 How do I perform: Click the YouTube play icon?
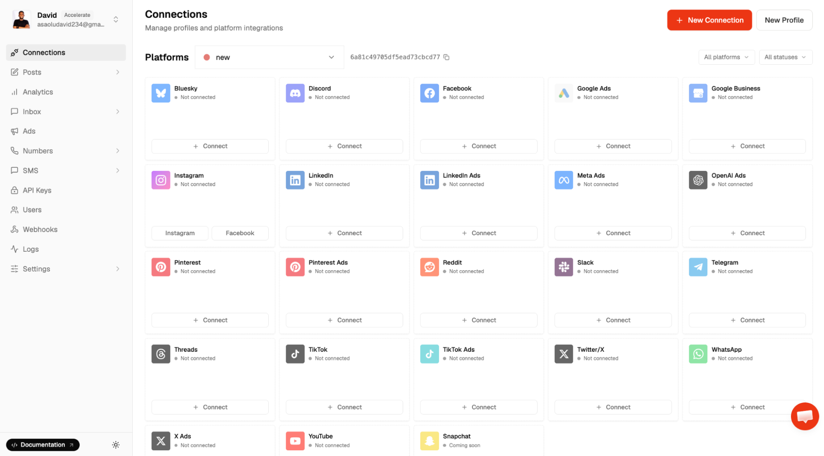pyautogui.click(x=295, y=441)
